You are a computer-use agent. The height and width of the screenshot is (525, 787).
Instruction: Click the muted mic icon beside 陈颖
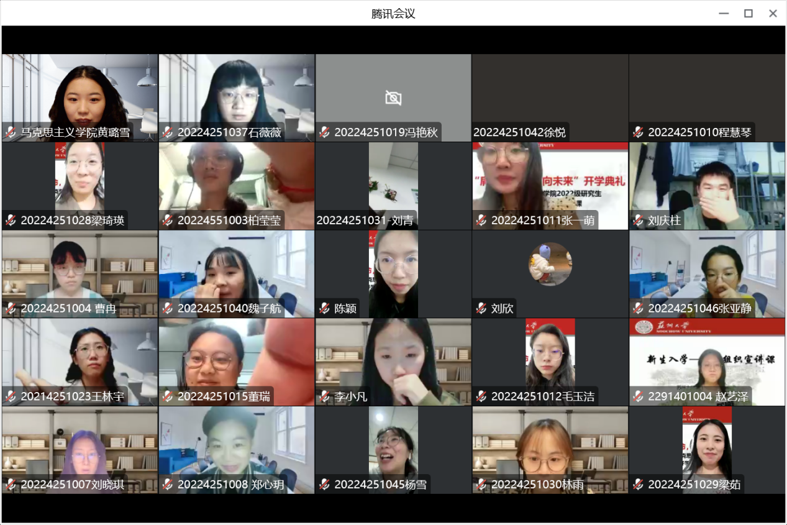324,309
